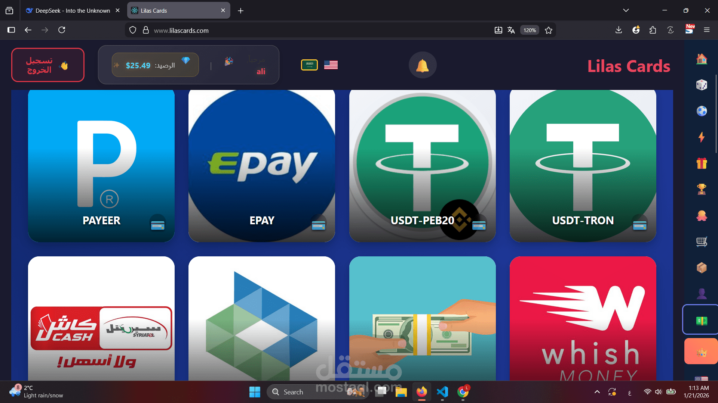
Task: Bookmark this page with the star
Action: coord(549,30)
